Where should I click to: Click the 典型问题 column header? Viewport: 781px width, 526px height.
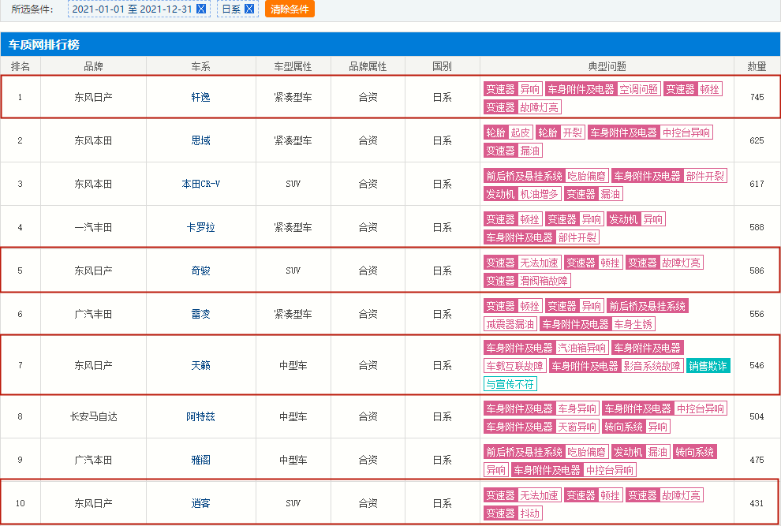click(607, 66)
